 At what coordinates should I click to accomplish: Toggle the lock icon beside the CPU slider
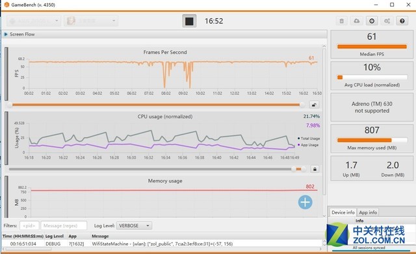click(315, 169)
